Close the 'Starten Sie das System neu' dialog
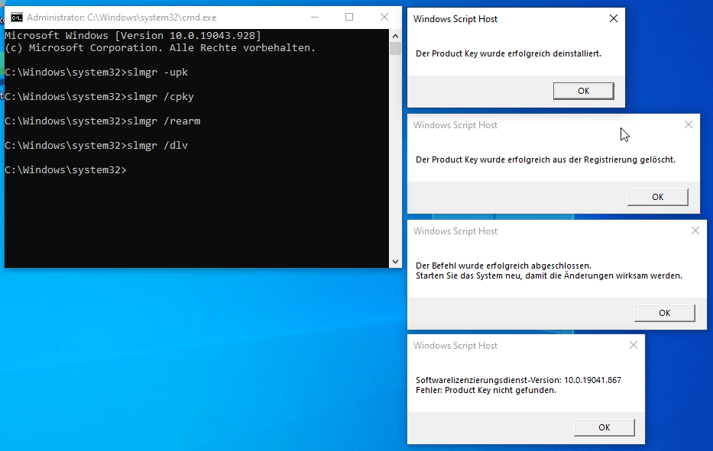The width and height of the screenshot is (713, 451). click(x=695, y=230)
